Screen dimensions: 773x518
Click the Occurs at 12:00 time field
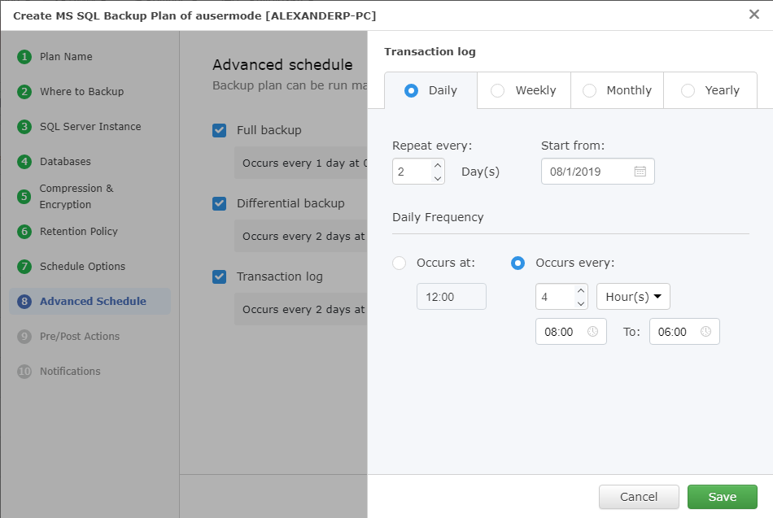tap(451, 297)
